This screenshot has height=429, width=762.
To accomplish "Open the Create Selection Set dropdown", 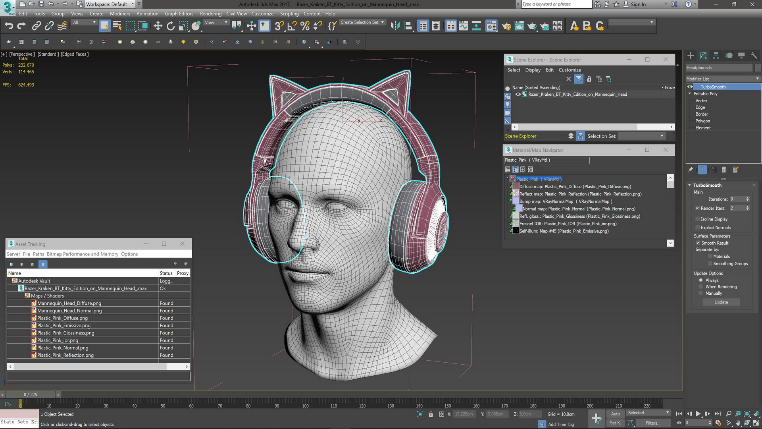I will pos(362,23).
